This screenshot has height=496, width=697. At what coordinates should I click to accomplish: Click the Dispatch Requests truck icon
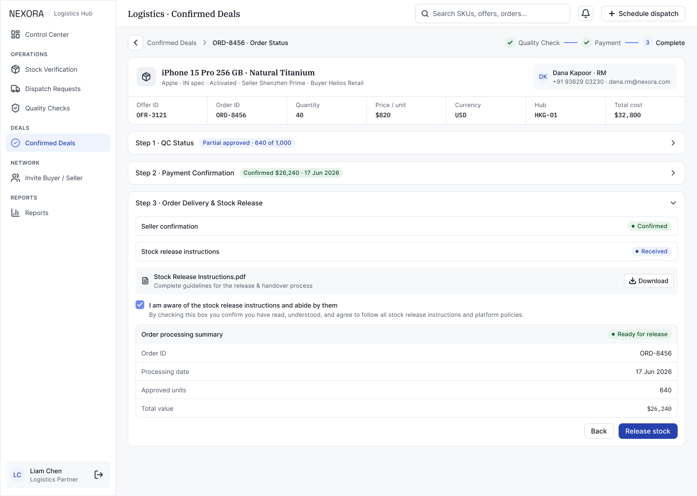(x=15, y=89)
